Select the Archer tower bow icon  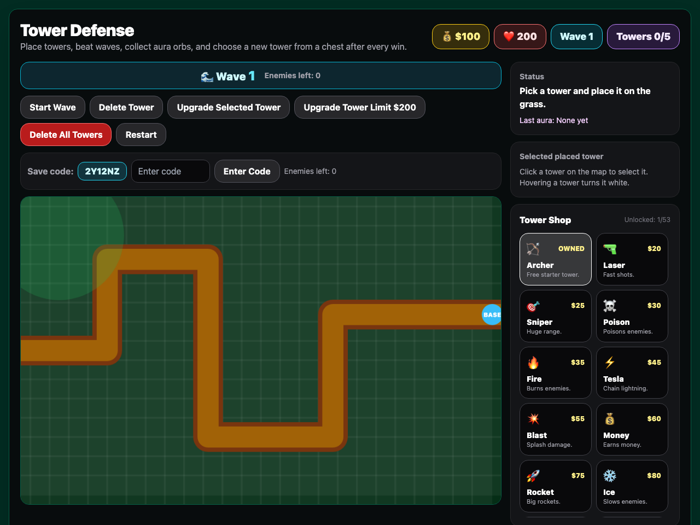tap(533, 249)
